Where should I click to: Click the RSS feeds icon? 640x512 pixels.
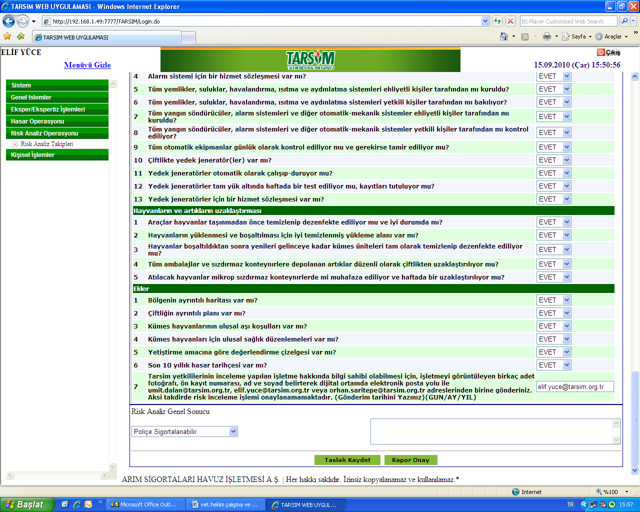coord(525,36)
